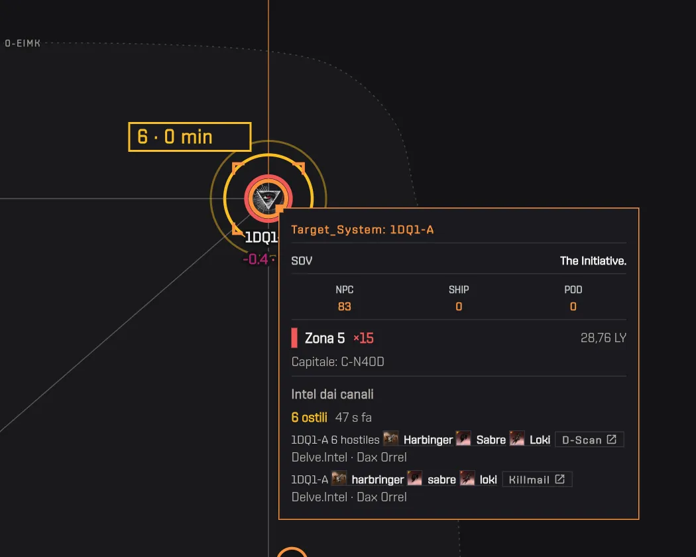Image resolution: width=696 pixels, height=557 pixels.
Task: Click the 'Target_System: 1DQ1-A' header
Action: tap(362, 229)
